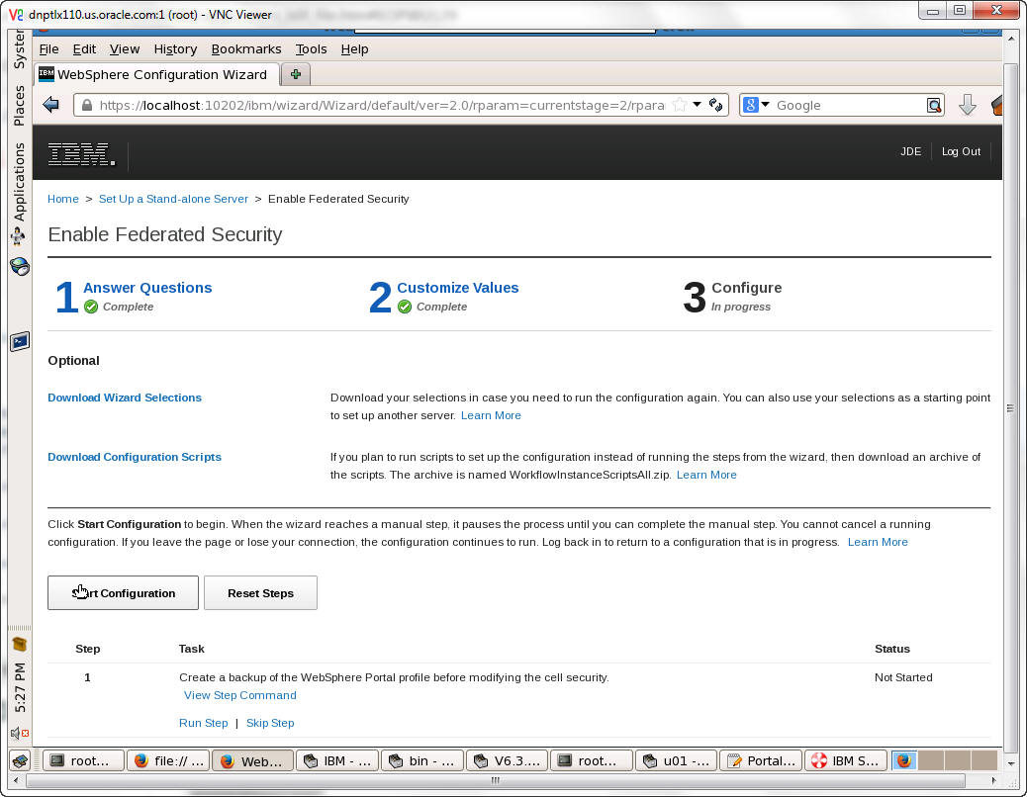Switch to IBM S... taskbar item

click(x=846, y=761)
